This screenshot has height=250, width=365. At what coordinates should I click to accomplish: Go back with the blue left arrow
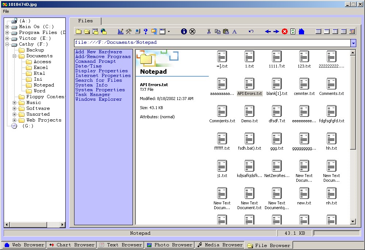tap(268, 31)
